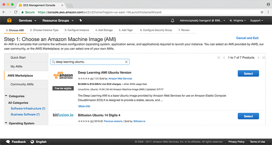Click the Deep Learning AMI star rating
Viewport: 272px width, 145px height.
tap(84, 79)
